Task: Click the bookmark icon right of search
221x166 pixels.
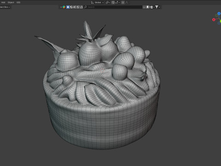Action: click(147, 7)
